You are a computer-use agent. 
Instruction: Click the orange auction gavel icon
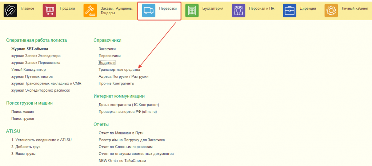[x=90, y=11]
